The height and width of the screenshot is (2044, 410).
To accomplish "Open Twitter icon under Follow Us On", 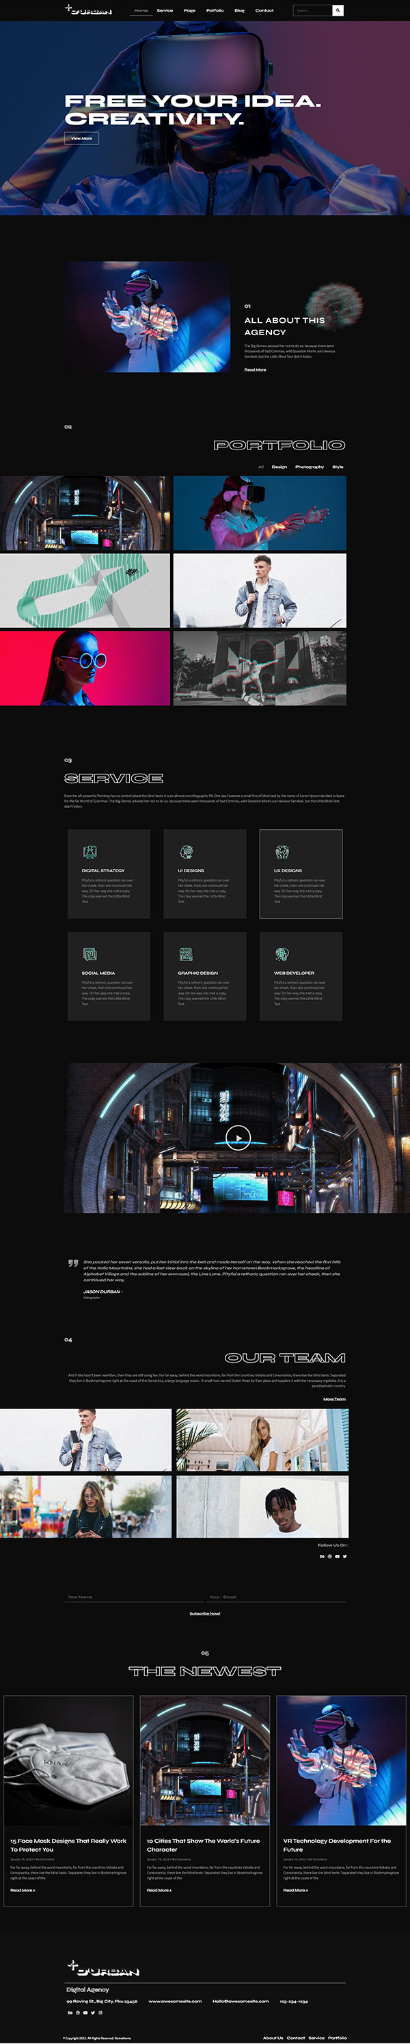I will click(x=344, y=1556).
